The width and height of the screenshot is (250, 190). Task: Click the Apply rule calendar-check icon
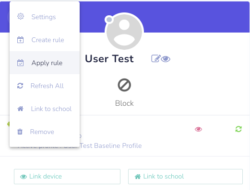point(20,63)
